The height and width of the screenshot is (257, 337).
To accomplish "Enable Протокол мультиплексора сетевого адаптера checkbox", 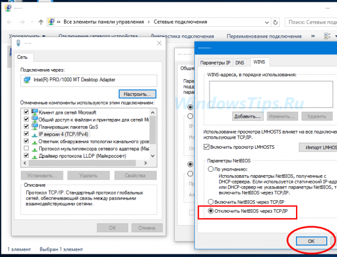I will 26,148.
